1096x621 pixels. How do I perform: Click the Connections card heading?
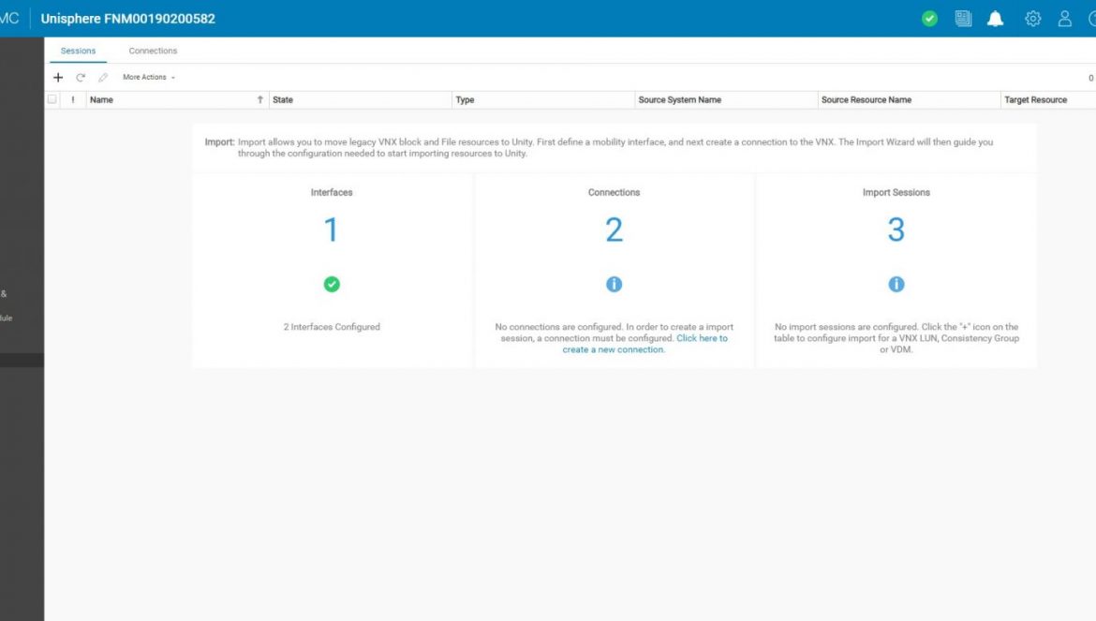pyautogui.click(x=614, y=193)
